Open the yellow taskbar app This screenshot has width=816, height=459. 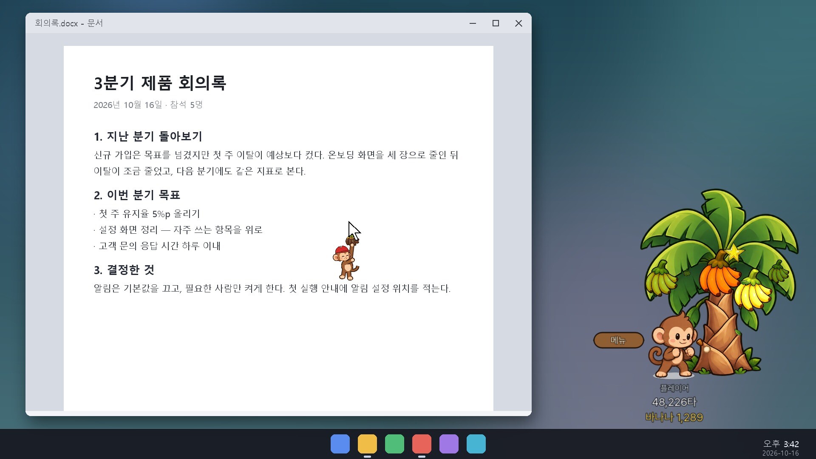pyautogui.click(x=367, y=444)
